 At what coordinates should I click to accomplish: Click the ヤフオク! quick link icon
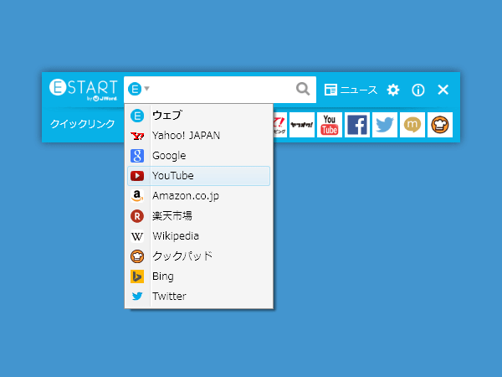[x=301, y=125]
